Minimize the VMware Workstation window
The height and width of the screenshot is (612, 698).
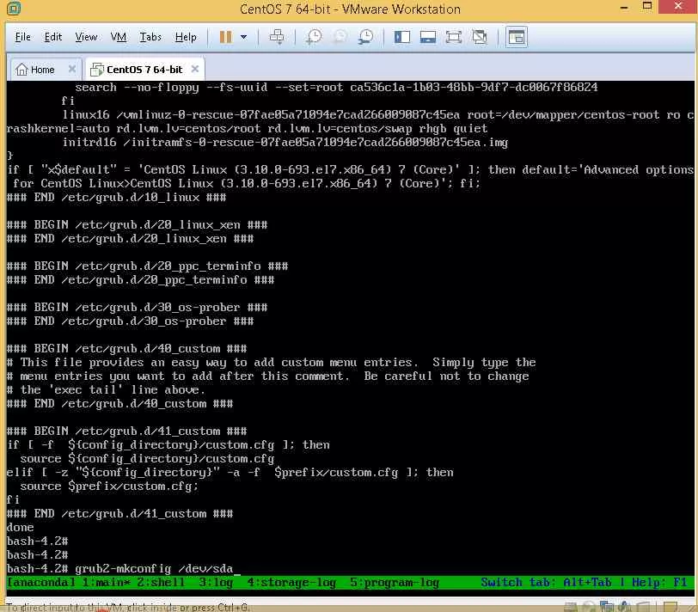pos(624,8)
